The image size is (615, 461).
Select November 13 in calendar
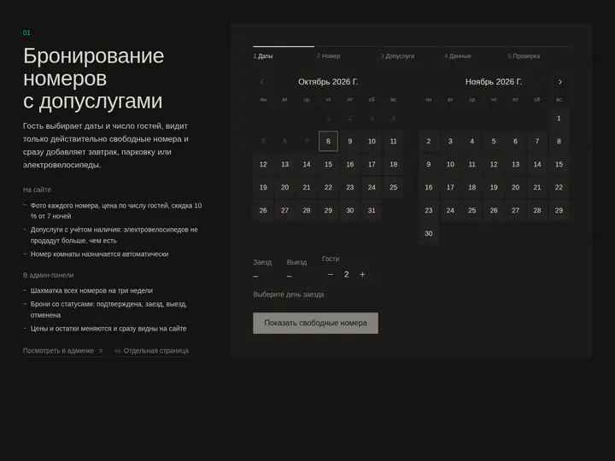[515, 164]
